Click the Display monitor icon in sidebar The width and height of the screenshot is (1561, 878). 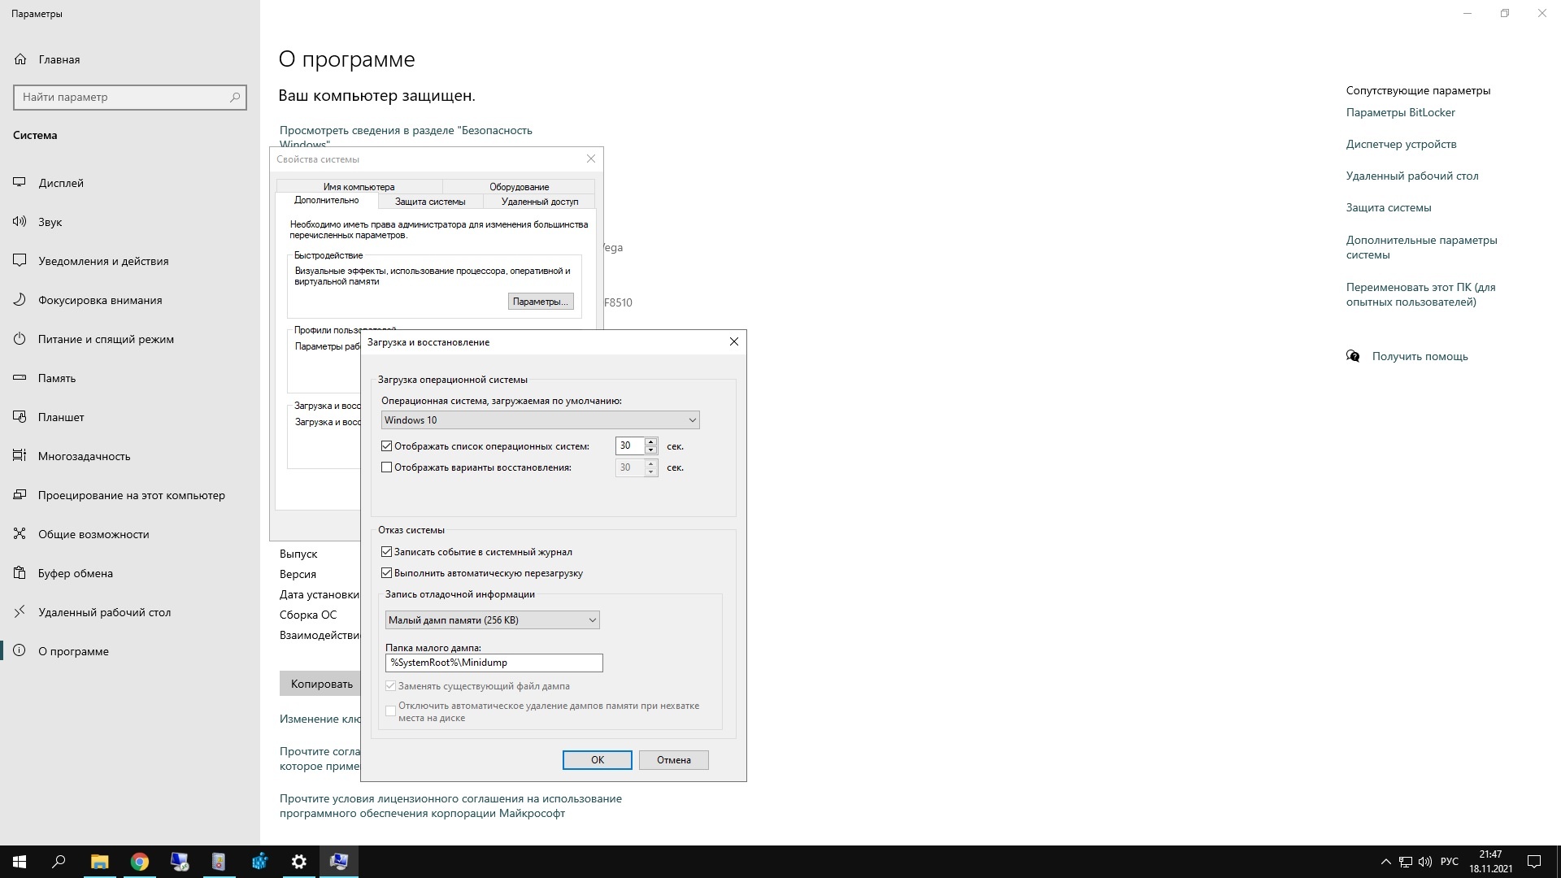point(20,183)
